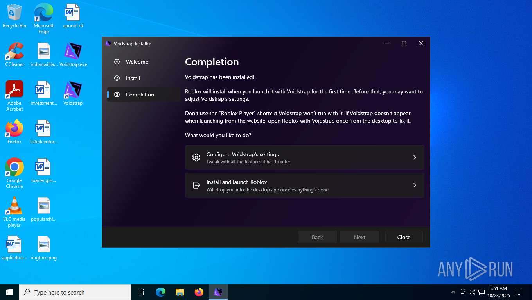Open the volume control in tray

click(x=472, y=292)
